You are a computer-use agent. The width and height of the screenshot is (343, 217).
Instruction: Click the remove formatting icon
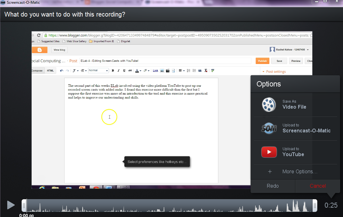(206, 71)
